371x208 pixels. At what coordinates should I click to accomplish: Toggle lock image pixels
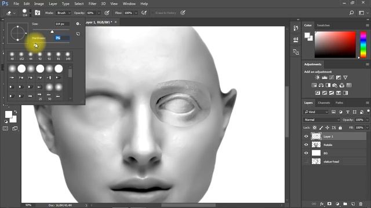click(x=321, y=128)
